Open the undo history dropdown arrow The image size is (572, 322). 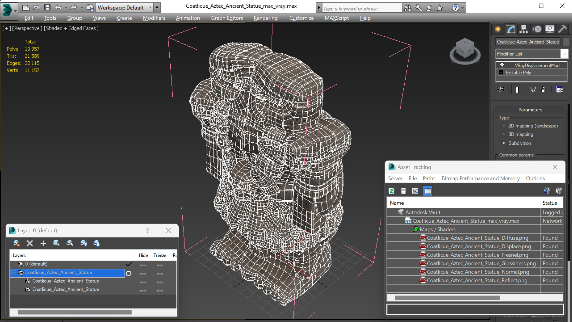pyautogui.click(x=66, y=7)
